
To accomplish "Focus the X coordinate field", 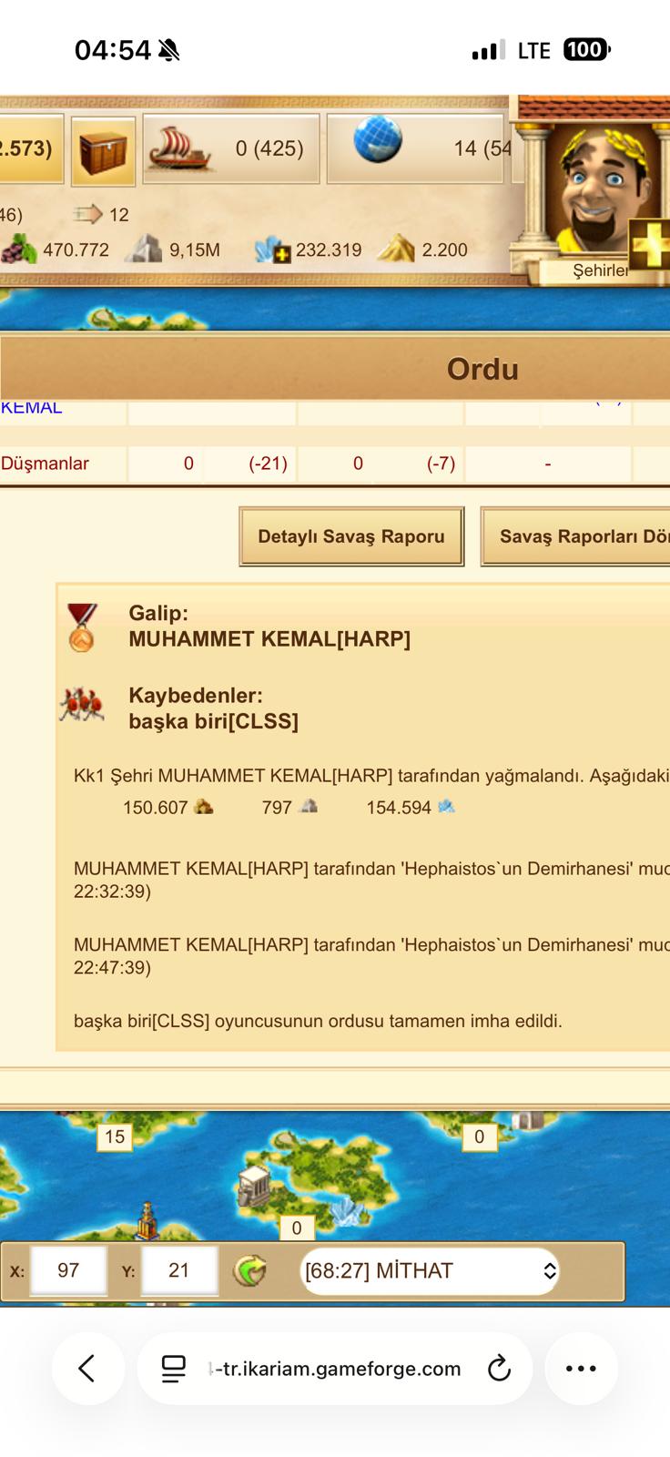I will pyautogui.click(x=68, y=1270).
